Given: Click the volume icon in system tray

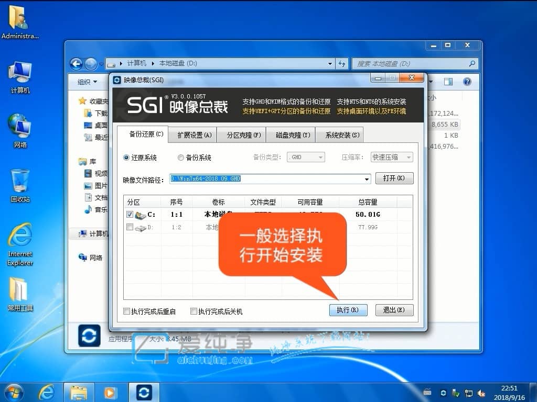Looking at the screenshot, I should (x=482, y=392).
